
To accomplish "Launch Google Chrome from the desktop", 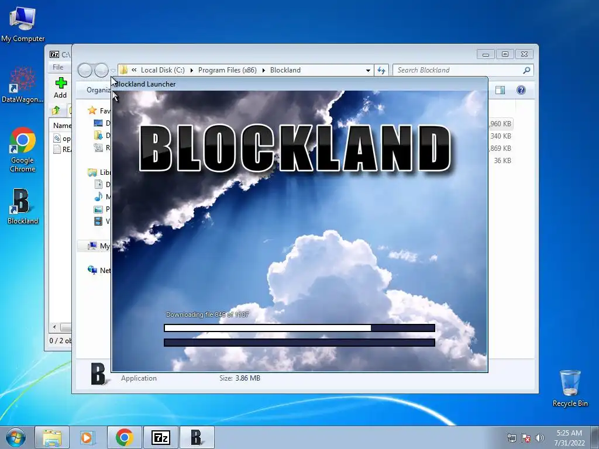I will click(x=23, y=150).
